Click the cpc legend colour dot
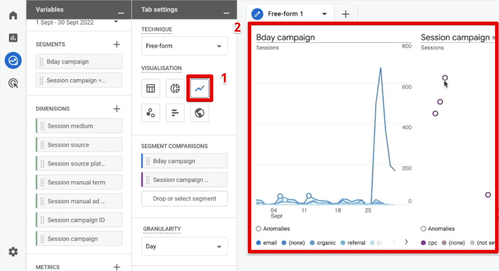The height and width of the screenshot is (271, 499). (423, 243)
